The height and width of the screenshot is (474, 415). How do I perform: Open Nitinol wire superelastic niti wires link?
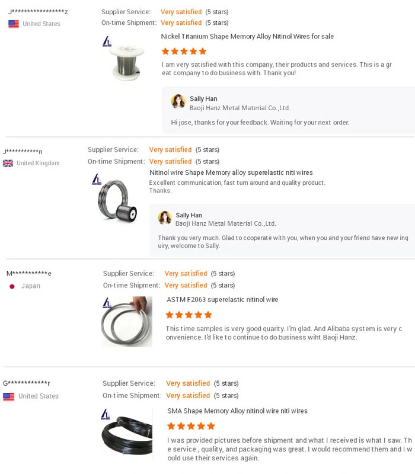pos(231,173)
